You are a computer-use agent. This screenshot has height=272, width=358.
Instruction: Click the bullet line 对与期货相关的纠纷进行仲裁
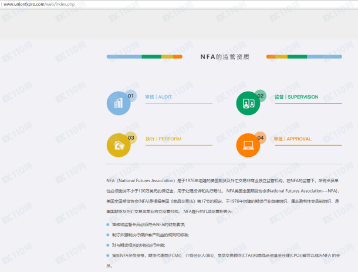click(x=139, y=245)
